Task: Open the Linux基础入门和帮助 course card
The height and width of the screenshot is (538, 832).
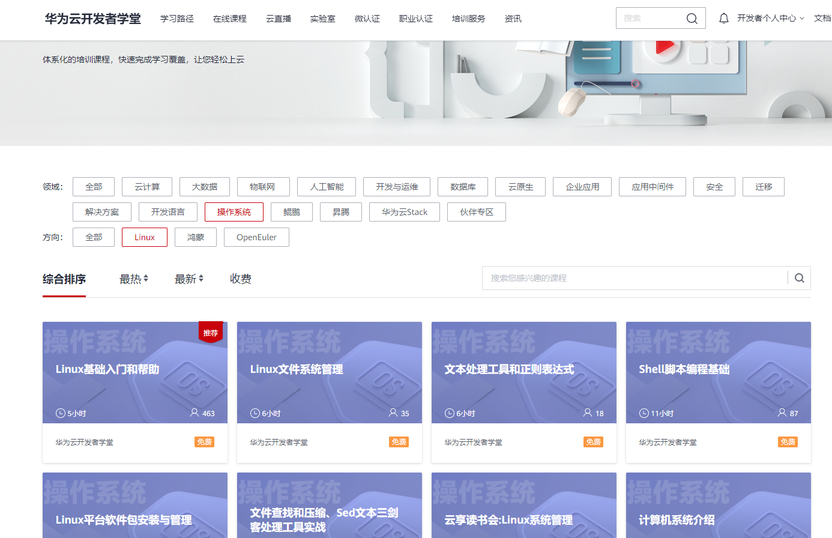Action: pyautogui.click(x=135, y=392)
